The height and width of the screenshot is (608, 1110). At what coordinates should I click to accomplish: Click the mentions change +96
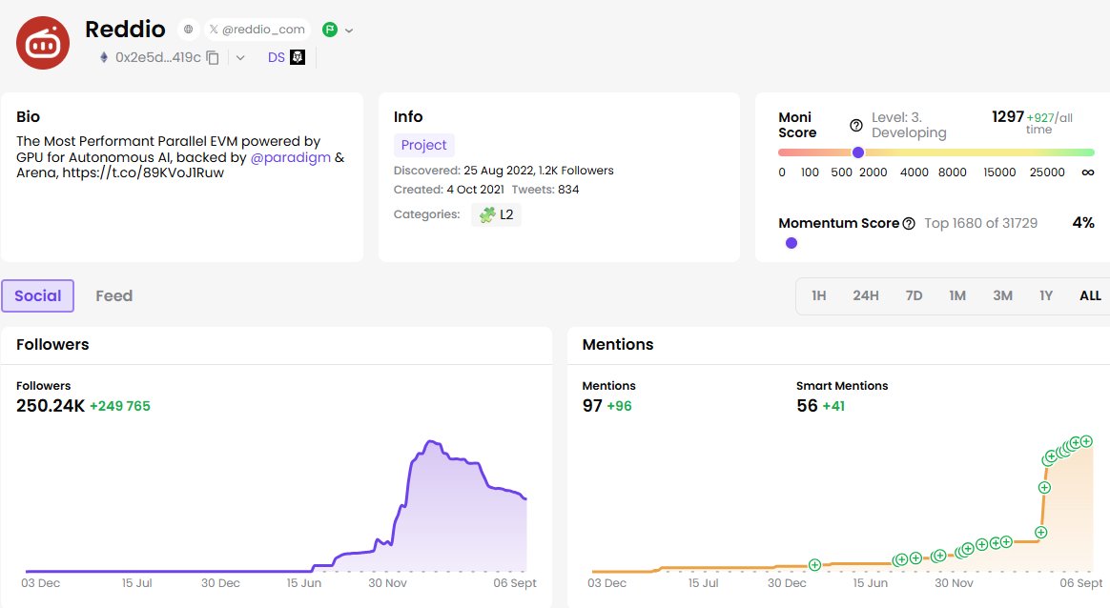[620, 406]
